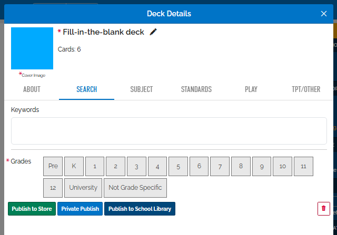Select grade 1
Image resolution: width=337 pixels, height=235 pixels.
95,166
